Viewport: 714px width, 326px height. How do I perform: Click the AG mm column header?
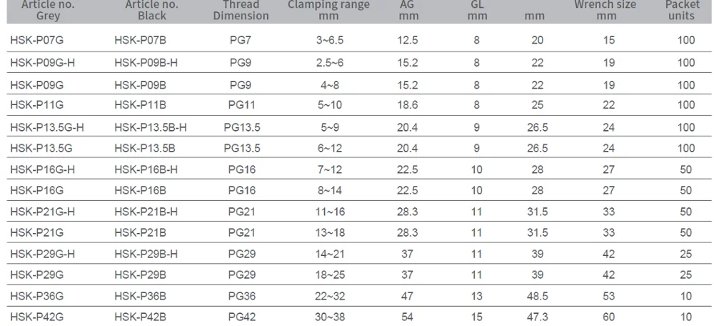pyautogui.click(x=406, y=10)
